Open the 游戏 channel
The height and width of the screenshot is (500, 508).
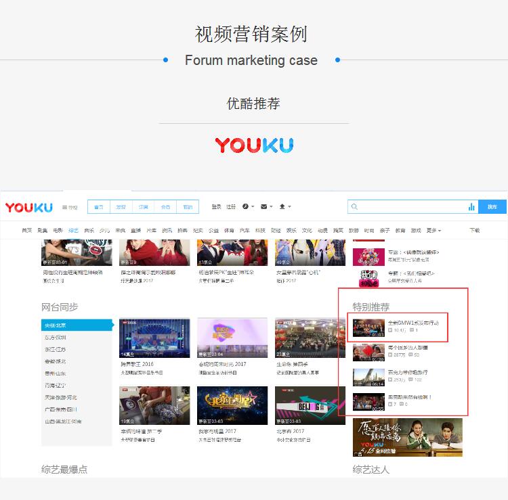(x=416, y=231)
